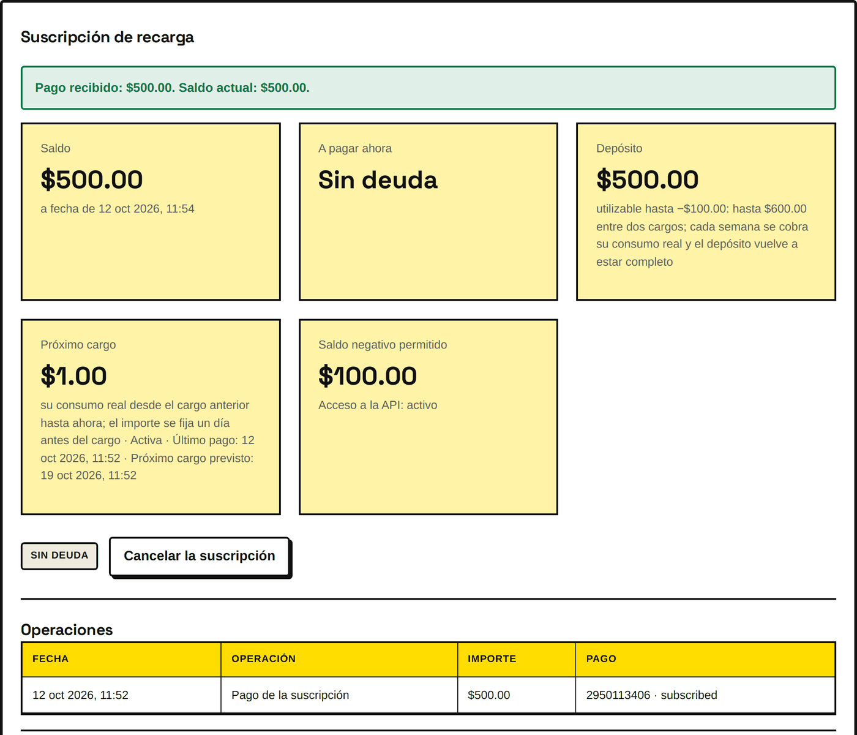
Task: Click the 'Saldo' card label
Action: pos(56,148)
